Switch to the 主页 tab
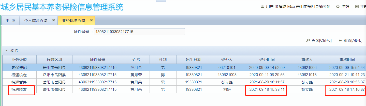The width and height of the screenshot is (366, 106). pyautogui.click(x=10, y=21)
